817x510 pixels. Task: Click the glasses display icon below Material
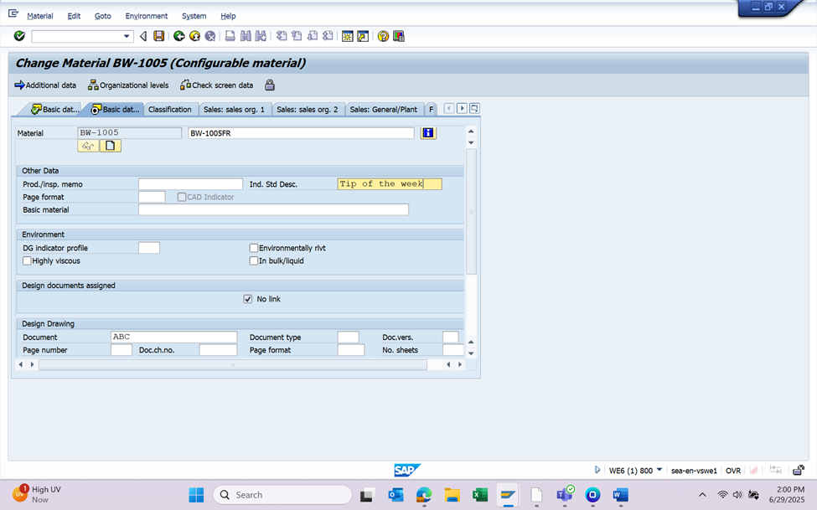coord(88,146)
